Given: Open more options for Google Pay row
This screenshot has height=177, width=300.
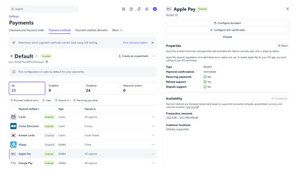Looking at the screenshot, I should click(153, 163).
